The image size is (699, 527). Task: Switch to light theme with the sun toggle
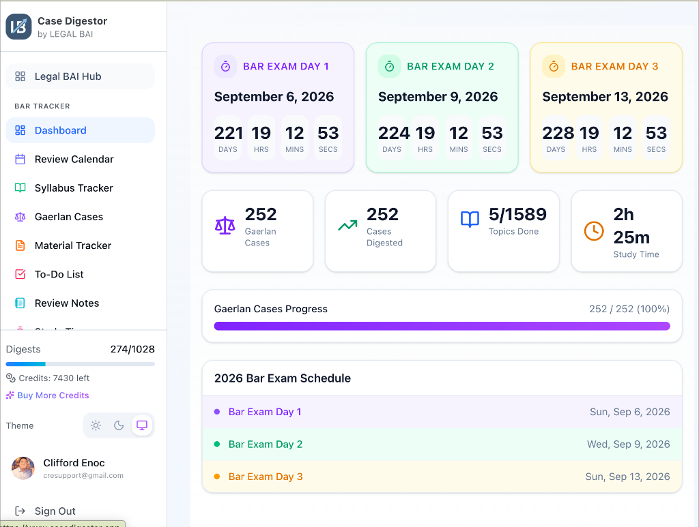[96, 425]
